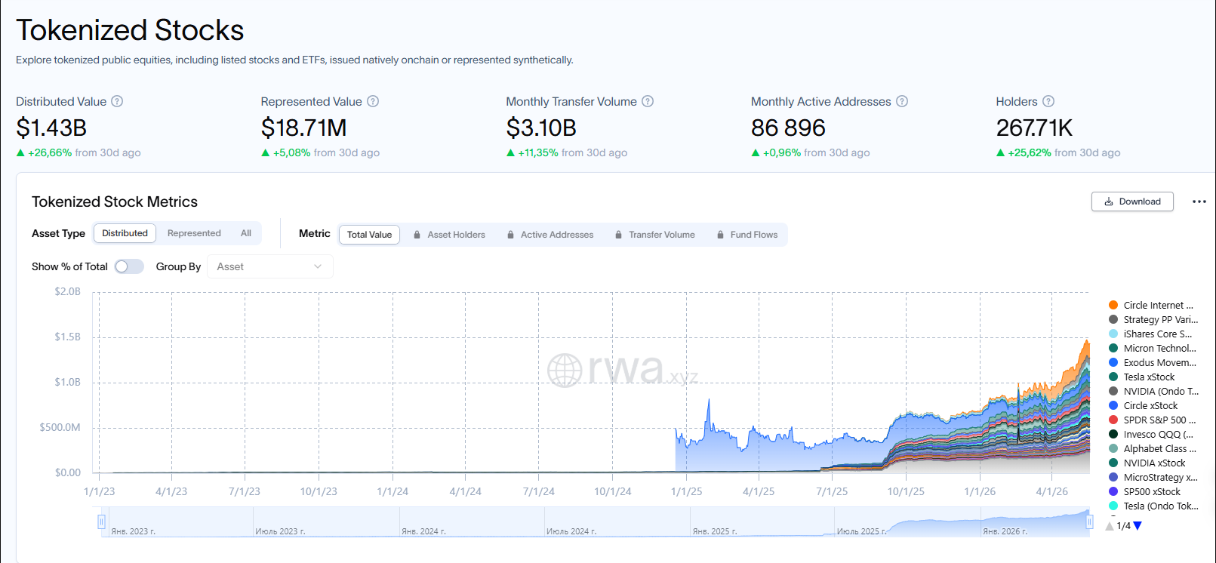Click Янв. 2025 г. in the range navigator
The width and height of the screenshot is (1216, 563).
(x=715, y=531)
